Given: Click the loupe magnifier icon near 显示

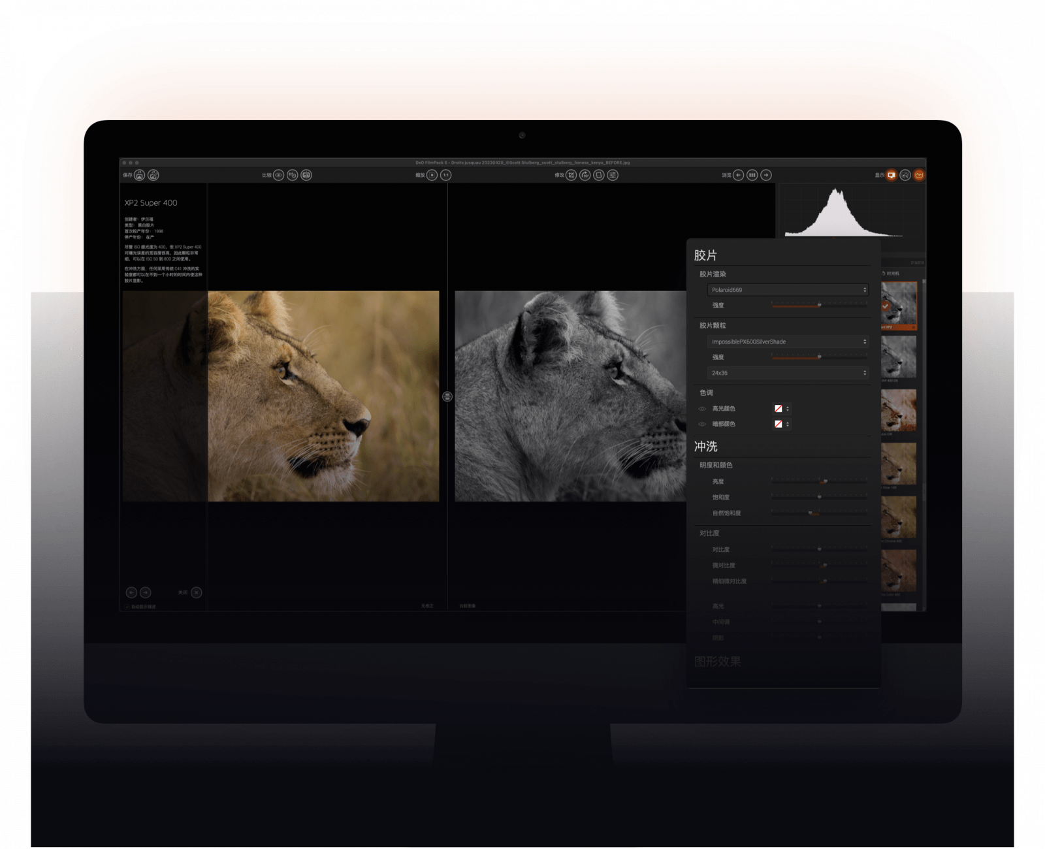Looking at the screenshot, I should pos(905,175).
